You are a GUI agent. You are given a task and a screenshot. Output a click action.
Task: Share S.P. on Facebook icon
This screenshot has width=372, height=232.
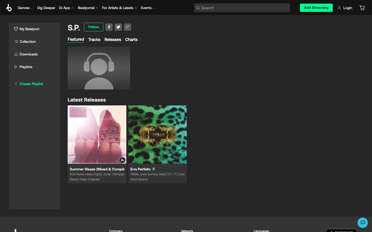point(109,27)
